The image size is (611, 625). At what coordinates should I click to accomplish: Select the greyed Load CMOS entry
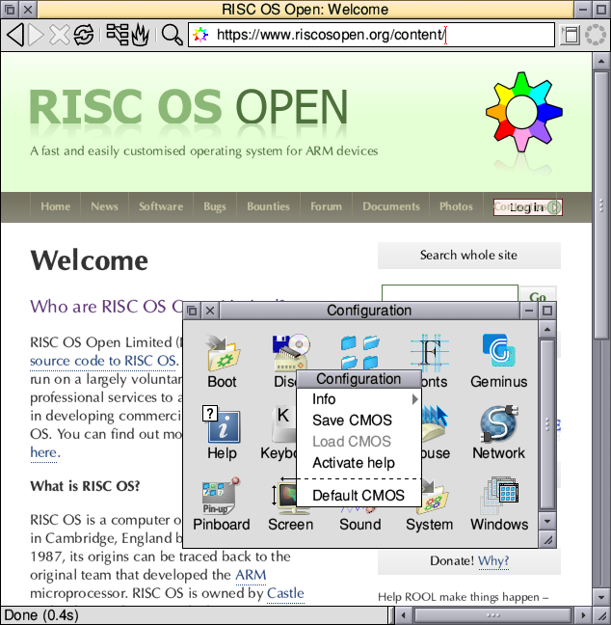click(359, 441)
